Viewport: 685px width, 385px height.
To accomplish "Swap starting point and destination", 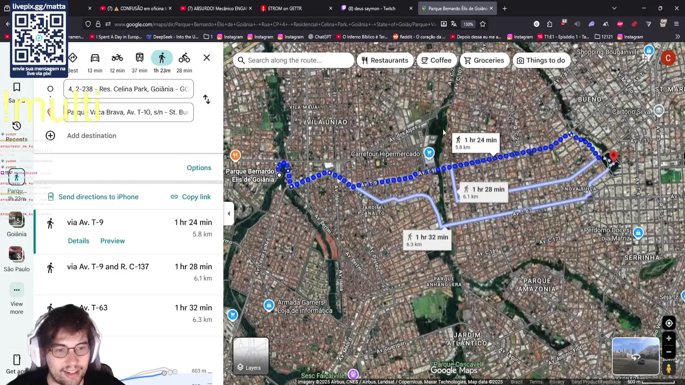I will [207, 100].
